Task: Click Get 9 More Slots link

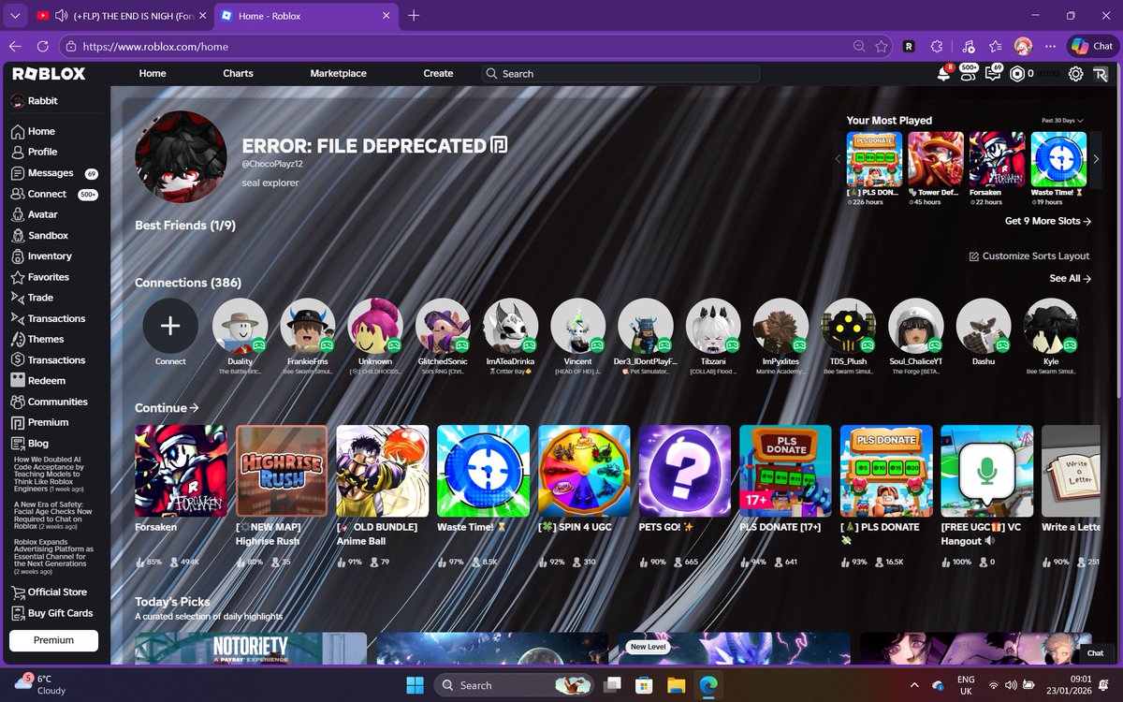Action: tap(1048, 221)
